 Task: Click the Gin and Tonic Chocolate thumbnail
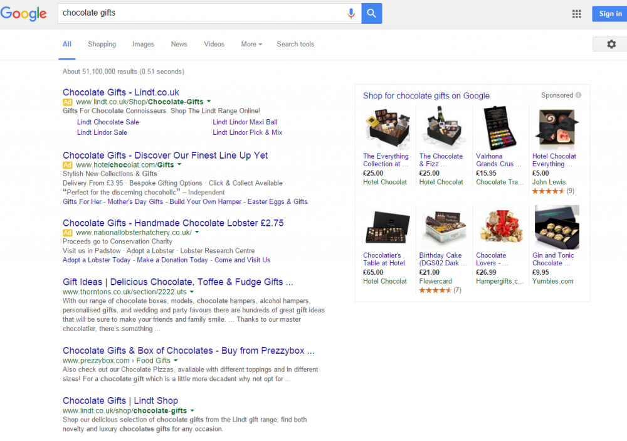(x=557, y=227)
